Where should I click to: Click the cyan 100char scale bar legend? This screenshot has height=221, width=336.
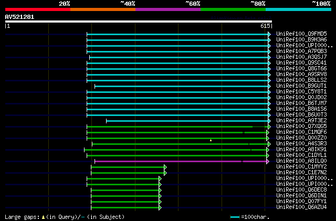tap(235, 217)
